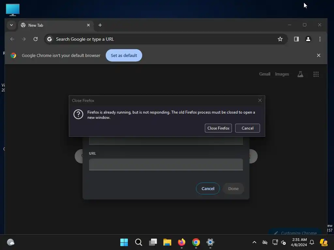Screen dimensions: 334x250
Task: Open weather widget on taskbar
Action: click(x=11, y=242)
